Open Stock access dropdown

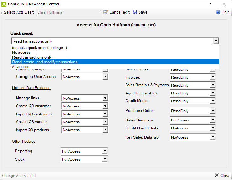pyautogui.click(x=105, y=159)
